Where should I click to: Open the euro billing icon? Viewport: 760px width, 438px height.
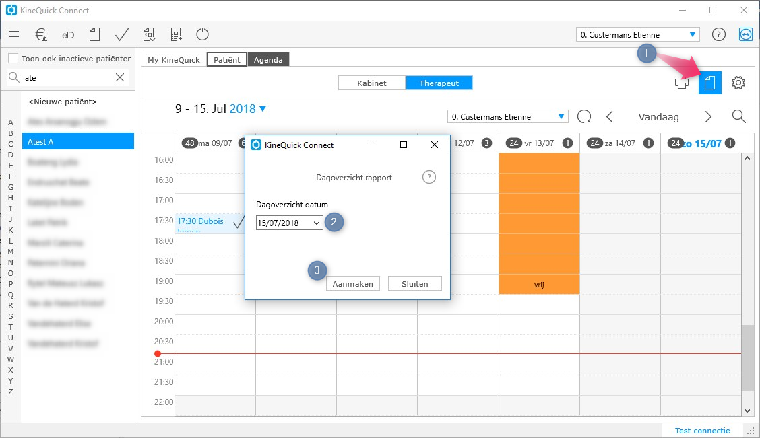click(x=41, y=34)
